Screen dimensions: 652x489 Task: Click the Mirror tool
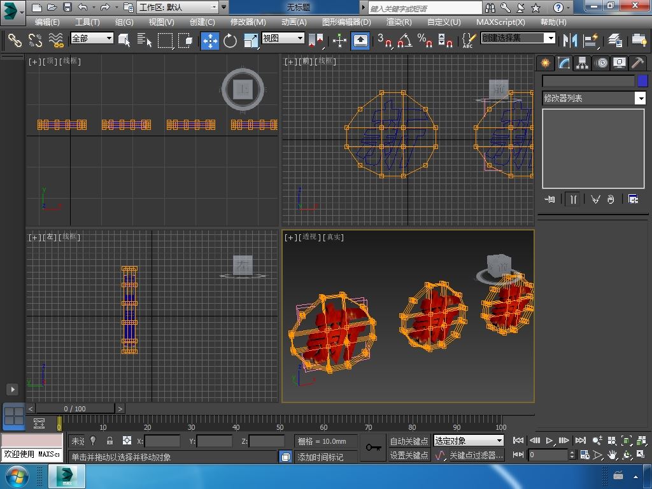pos(570,40)
